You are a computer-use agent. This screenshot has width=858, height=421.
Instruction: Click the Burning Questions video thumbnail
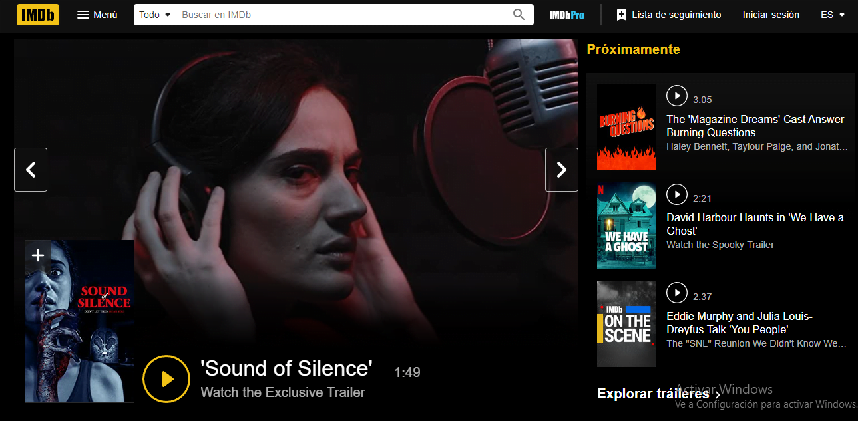coord(626,127)
